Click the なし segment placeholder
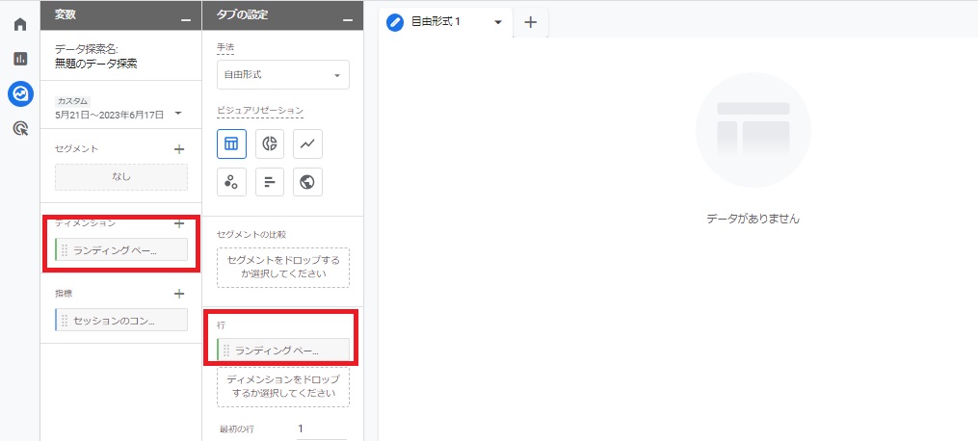Screen dimensions: 978x441 click(x=121, y=177)
